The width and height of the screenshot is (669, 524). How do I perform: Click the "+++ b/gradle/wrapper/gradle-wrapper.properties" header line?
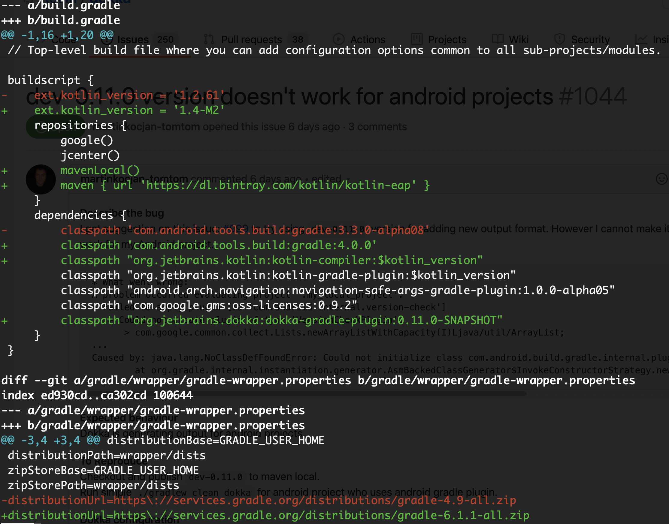pyautogui.click(x=153, y=426)
